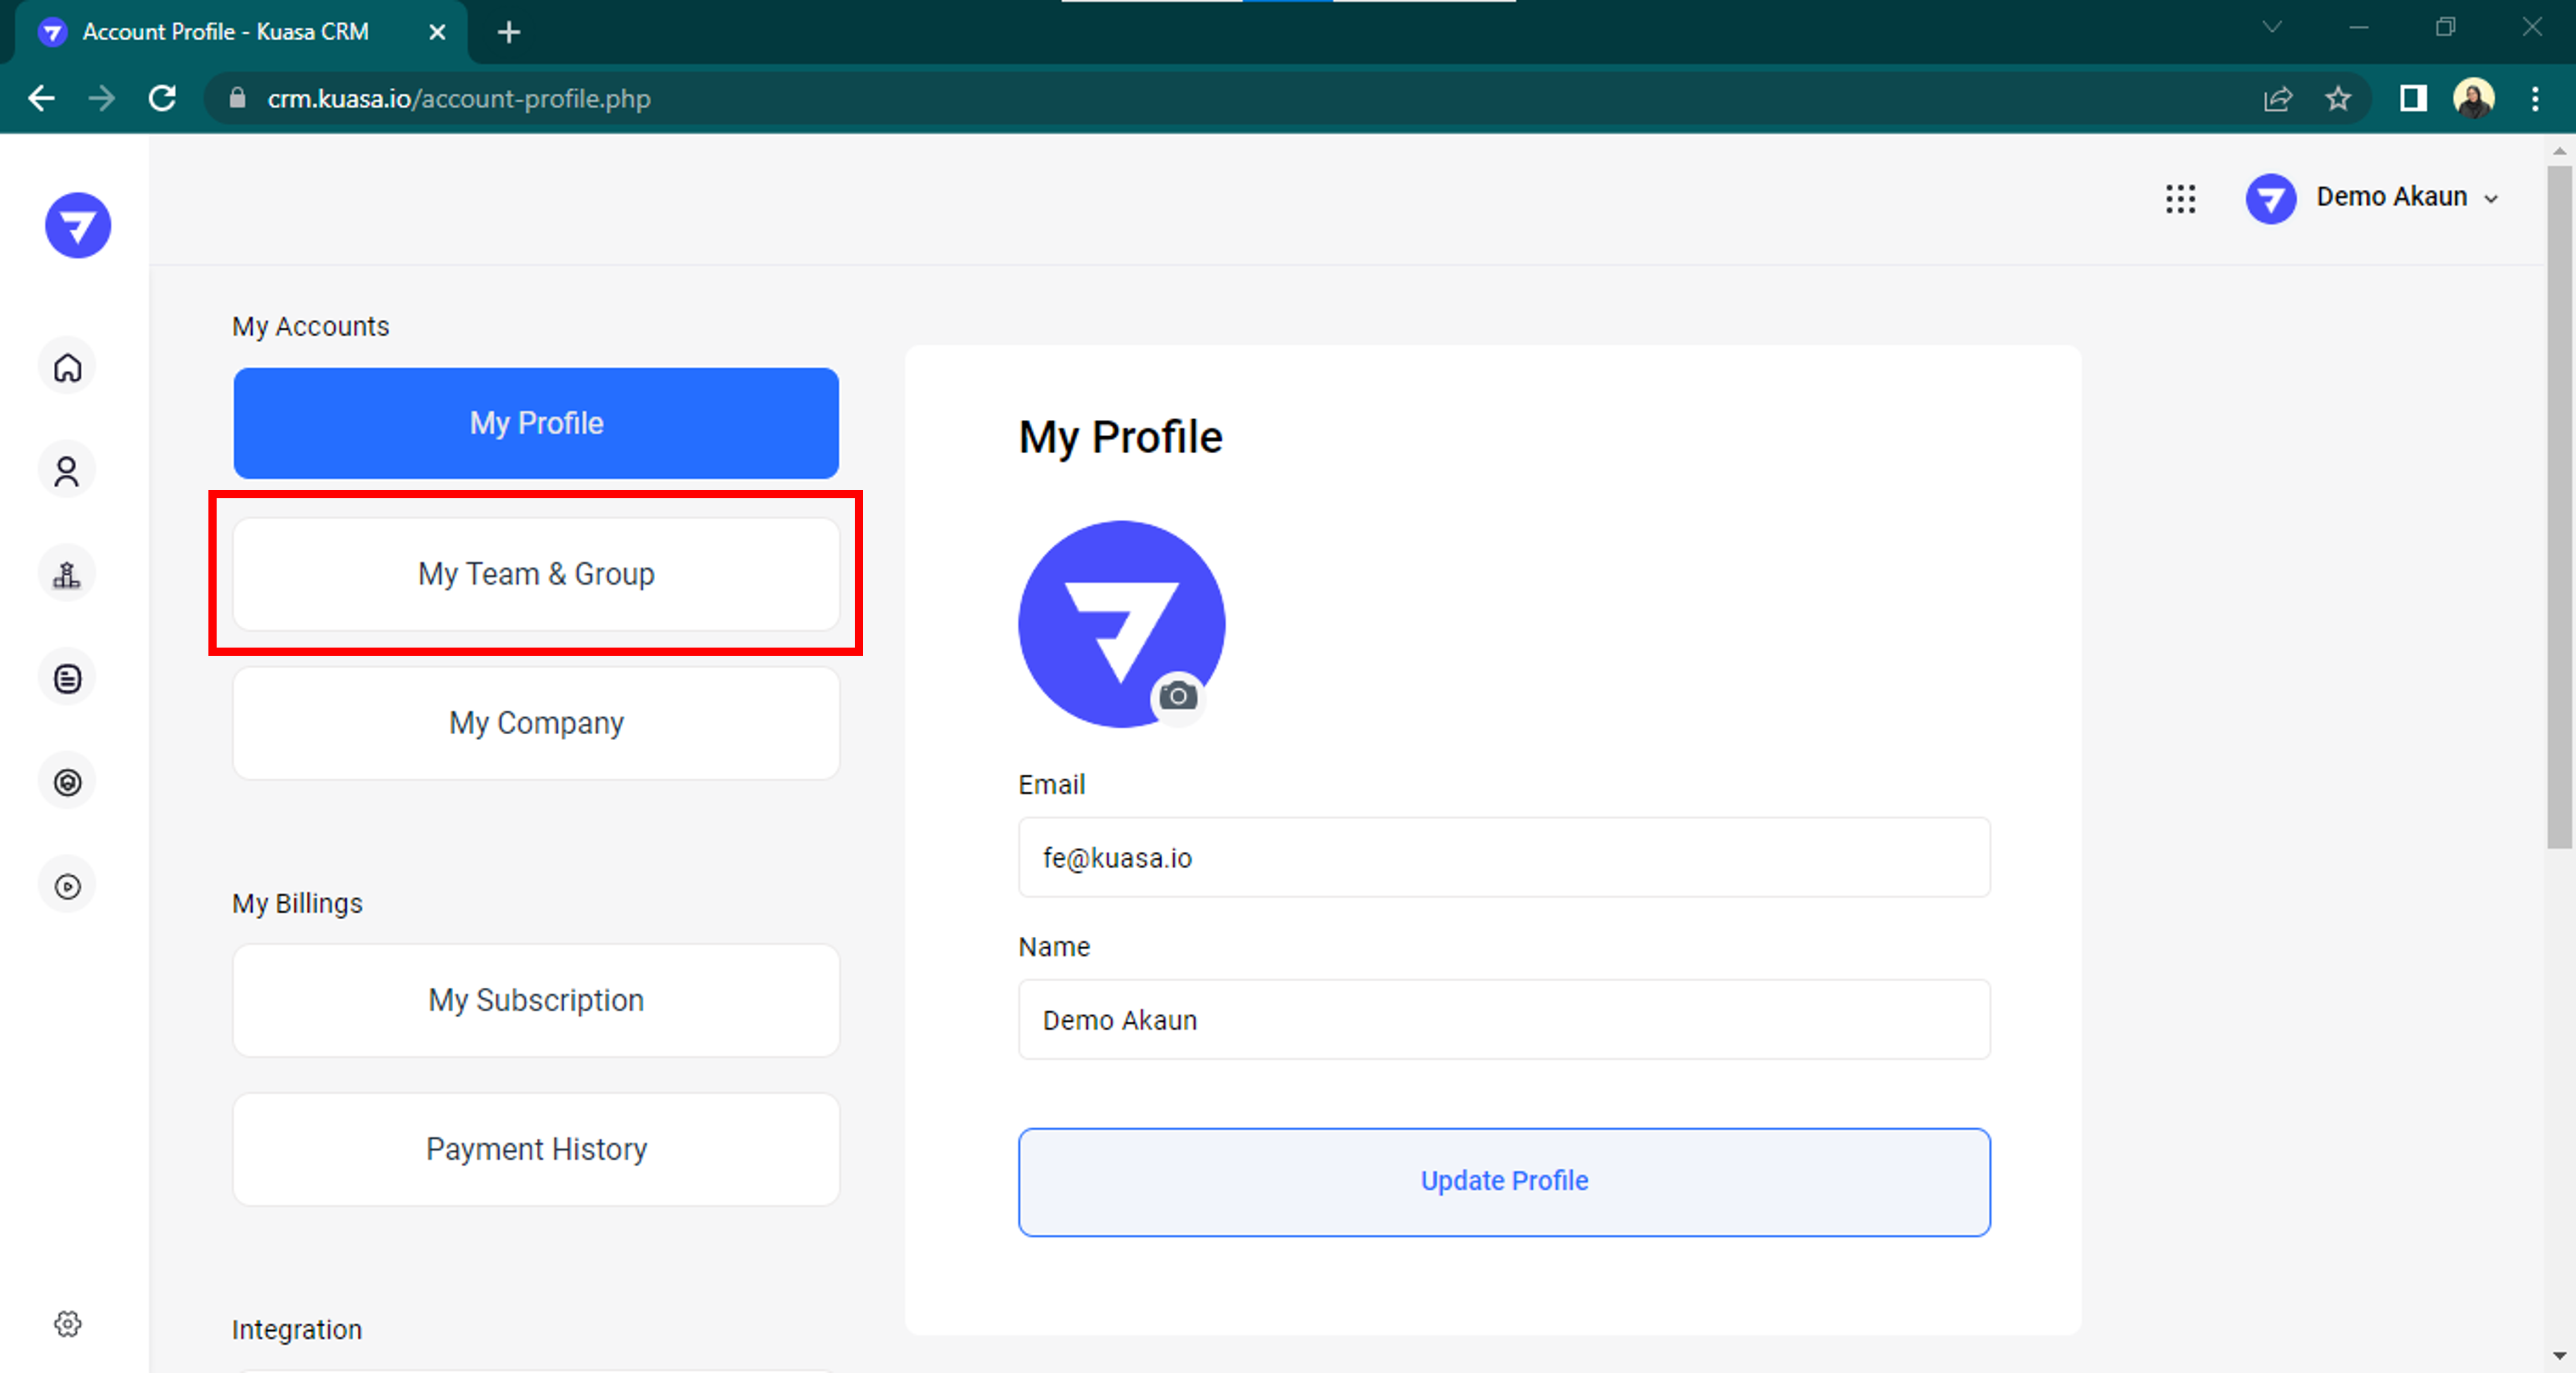2576x1373 pixels.
Task: Bookmark this page with star icon
Action: (x=2337, y=99)
